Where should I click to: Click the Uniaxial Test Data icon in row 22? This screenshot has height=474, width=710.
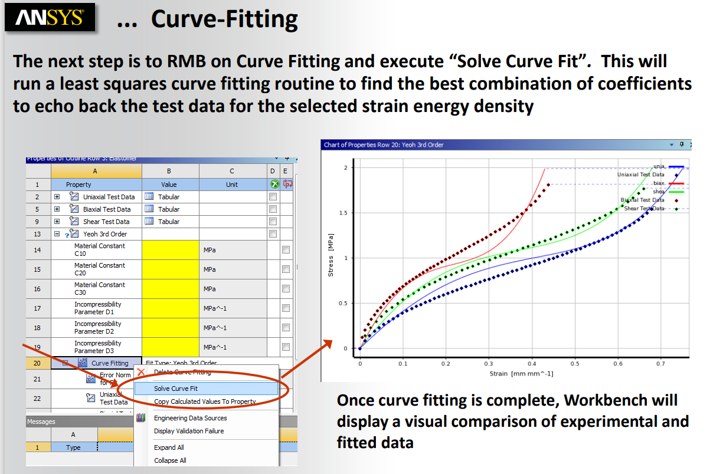coord(91,397)
